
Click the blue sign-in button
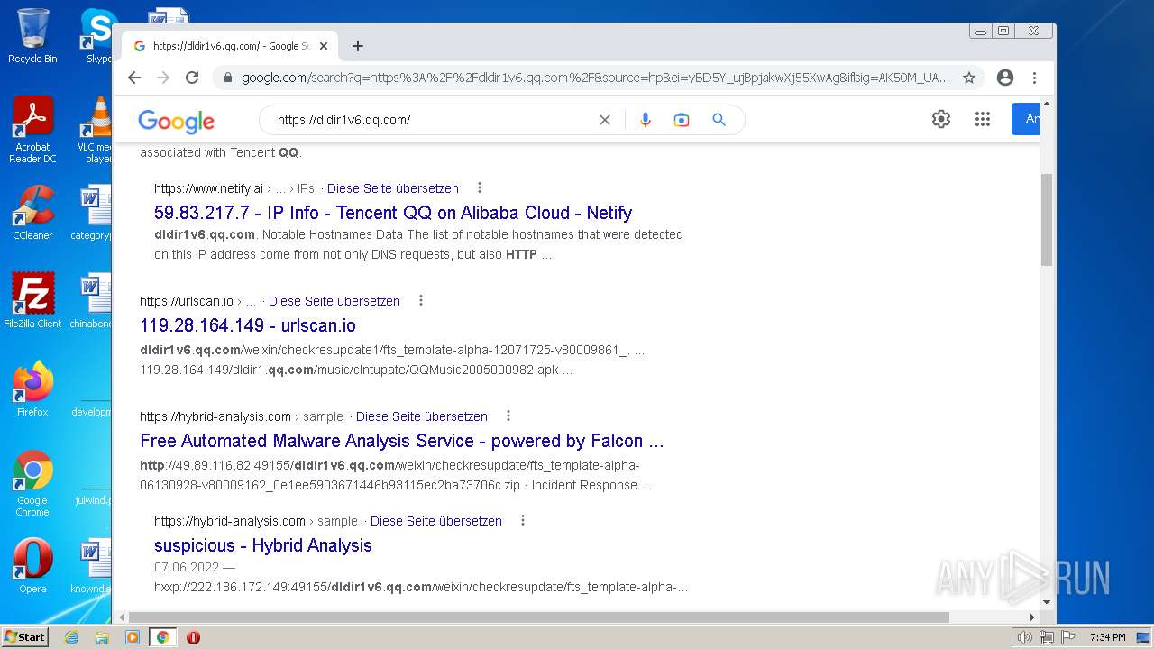pos(1026,119)
